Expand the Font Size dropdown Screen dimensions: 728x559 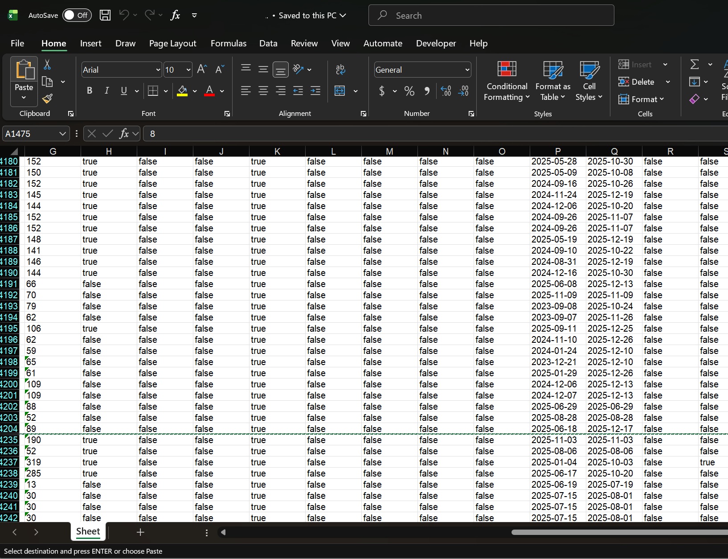[188, 70]
